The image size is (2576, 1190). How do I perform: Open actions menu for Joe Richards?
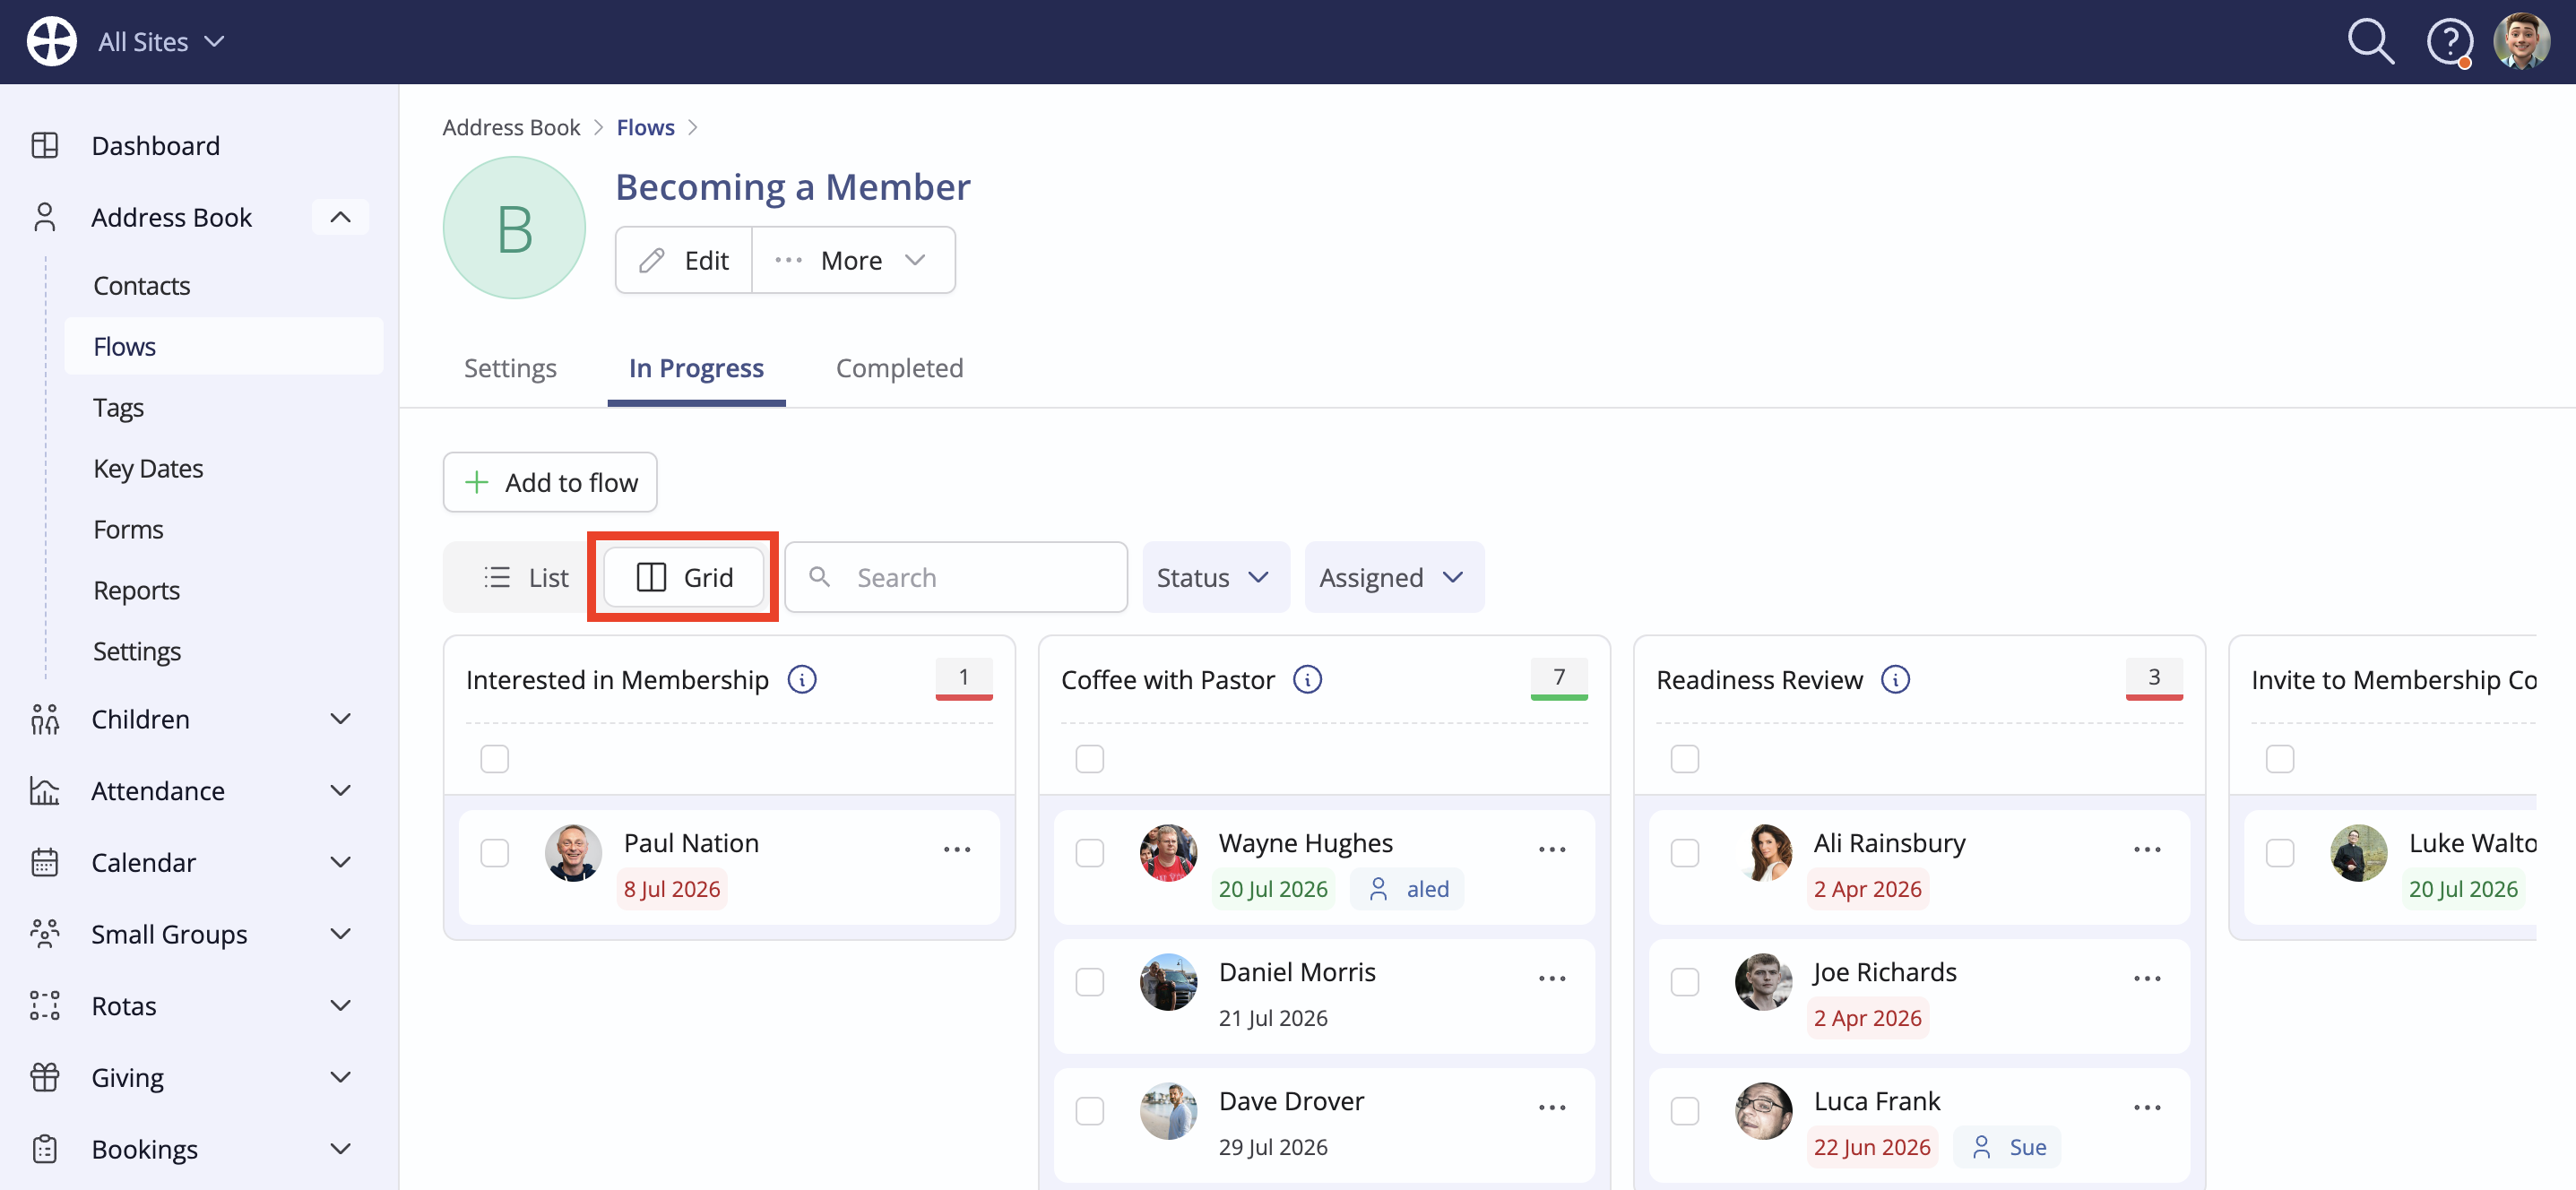(x=2147, y=978)
